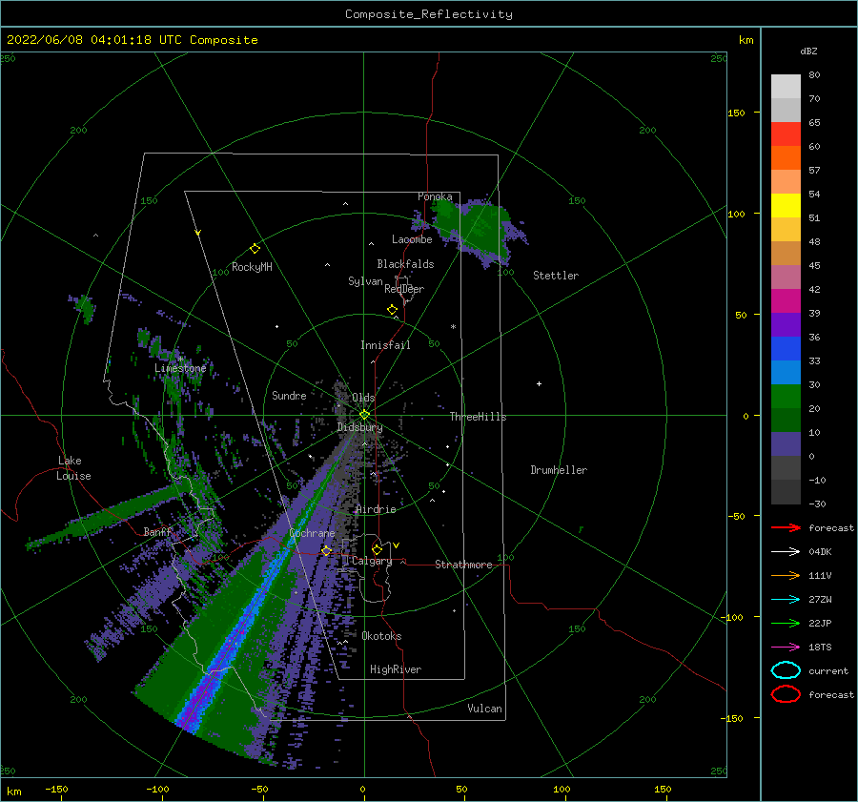Click the Composite_Reflectivity title
858x802 pixels.
point(429,14)
